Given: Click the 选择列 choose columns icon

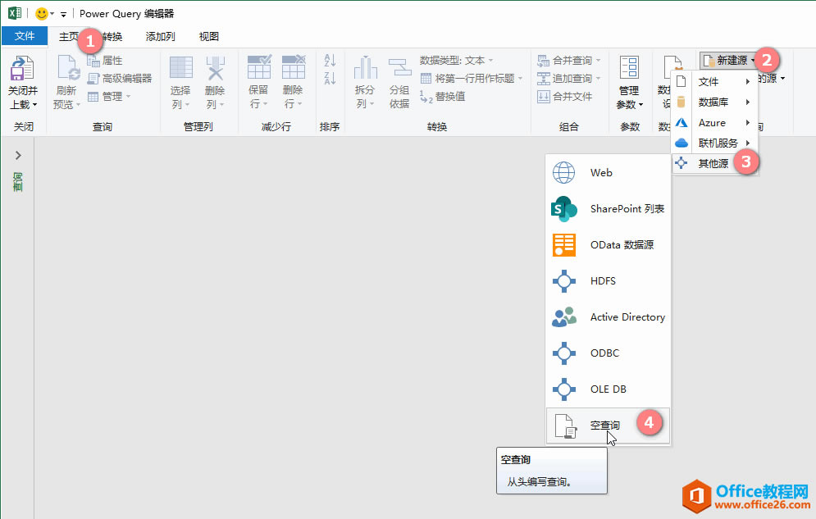Looking at the screenshot, I should pos(180,68).
